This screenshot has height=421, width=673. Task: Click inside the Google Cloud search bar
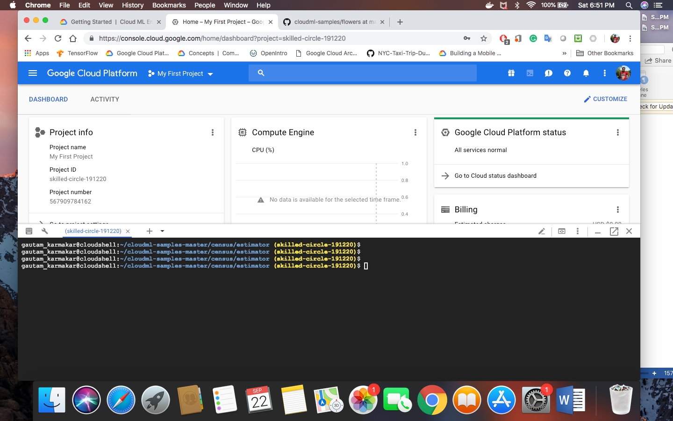pyautogui.click(x=363, y=73)
